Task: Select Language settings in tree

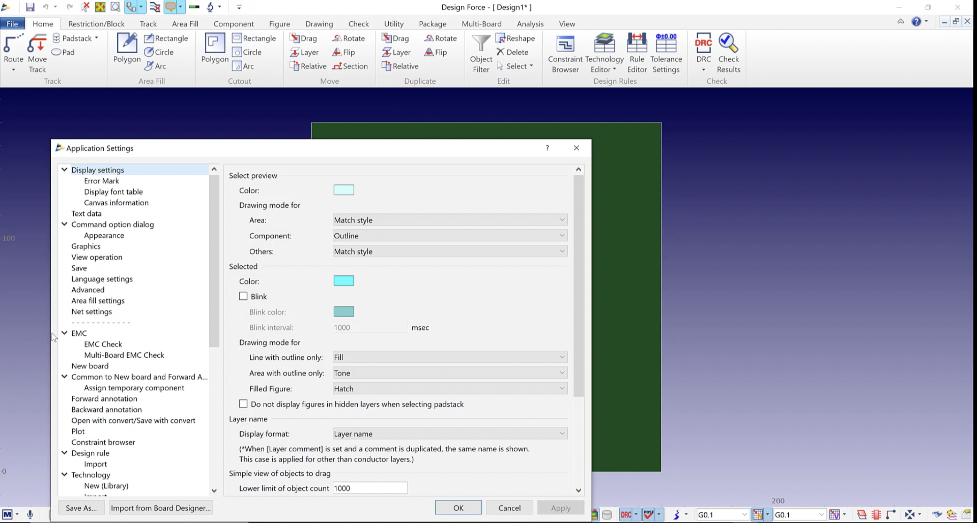Action: point(102,279)
